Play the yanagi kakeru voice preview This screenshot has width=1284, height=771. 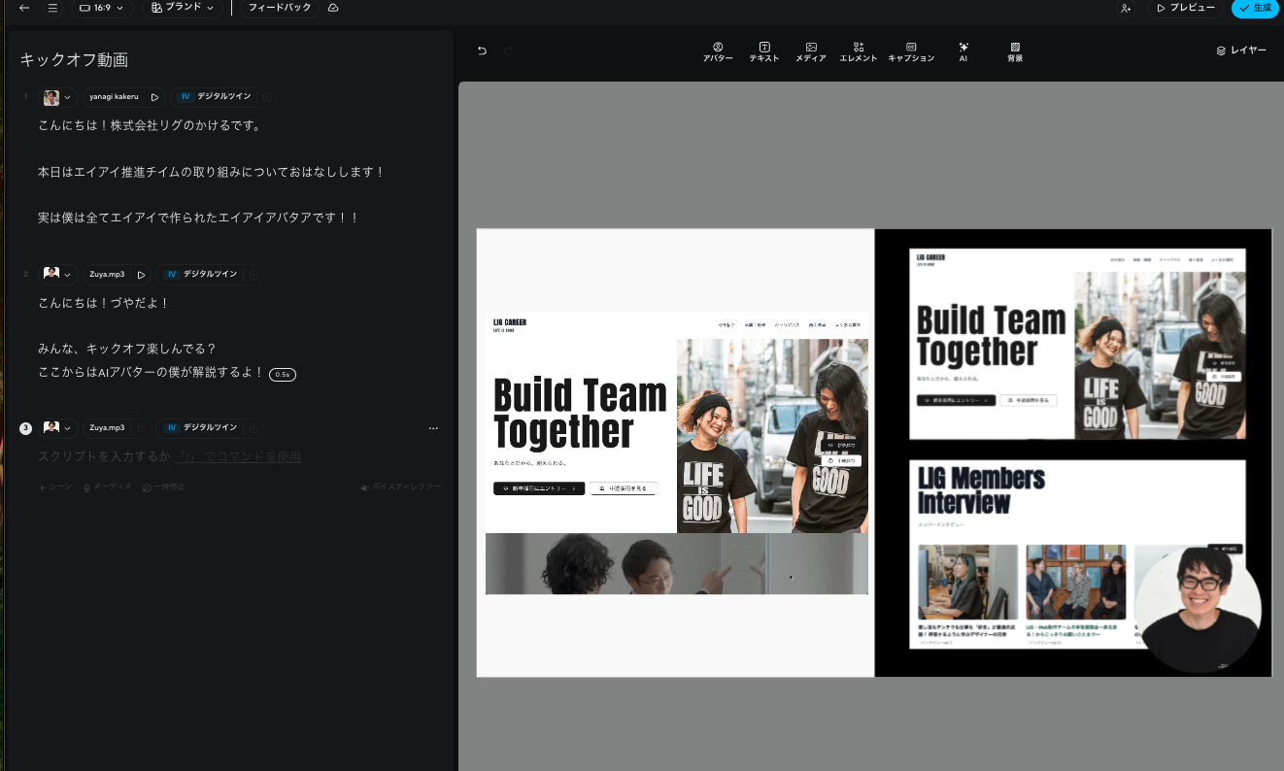[x=154, y=97]
